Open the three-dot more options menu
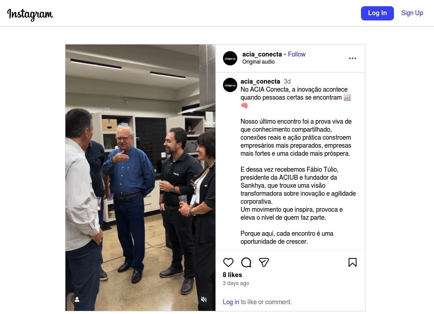434x314 pixels. click(353, 58)
